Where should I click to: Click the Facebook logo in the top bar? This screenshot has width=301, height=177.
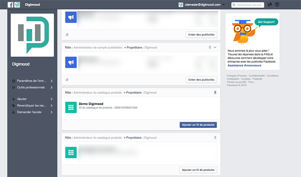click(x=11, y=4)
